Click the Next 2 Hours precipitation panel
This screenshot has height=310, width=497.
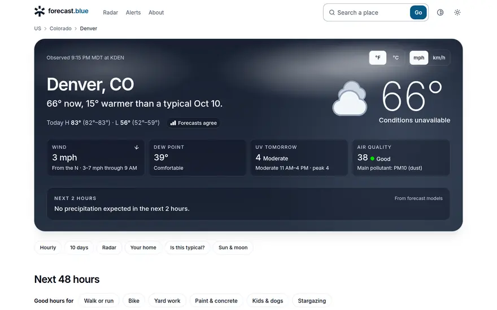tap(248, 203)
